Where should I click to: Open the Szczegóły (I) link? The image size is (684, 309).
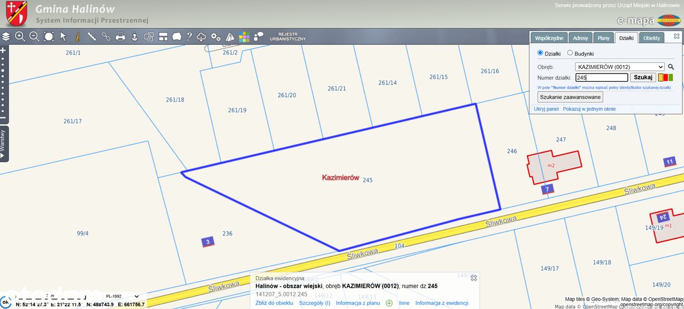[315, 303]
